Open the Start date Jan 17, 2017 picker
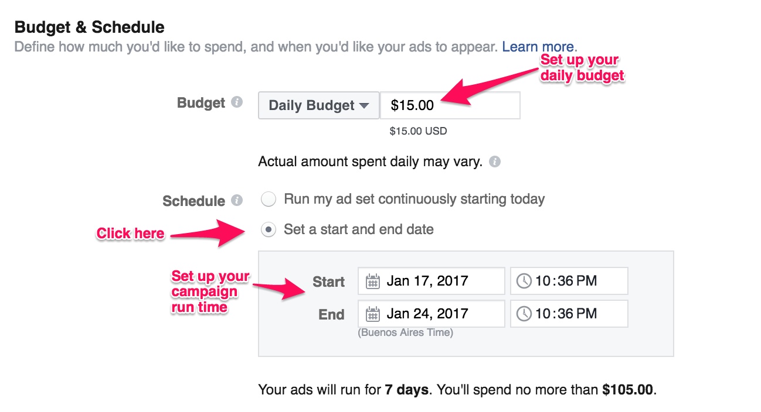The image size is (761, 412). 431,281
